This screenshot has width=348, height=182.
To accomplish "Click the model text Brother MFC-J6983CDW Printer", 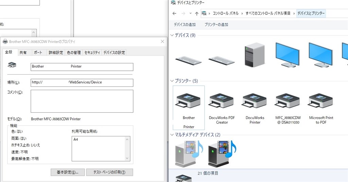I will (x=56, y=119).
